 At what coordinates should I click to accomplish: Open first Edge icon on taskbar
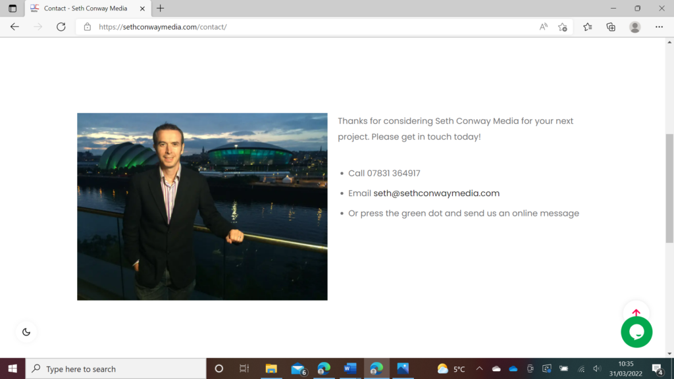[x=324, y=368]
